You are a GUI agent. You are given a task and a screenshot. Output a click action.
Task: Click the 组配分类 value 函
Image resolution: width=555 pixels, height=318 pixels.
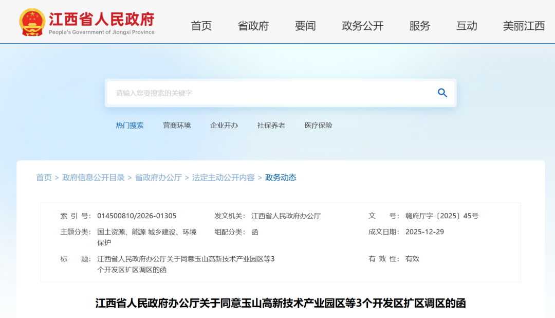click(x=254, y=232)
